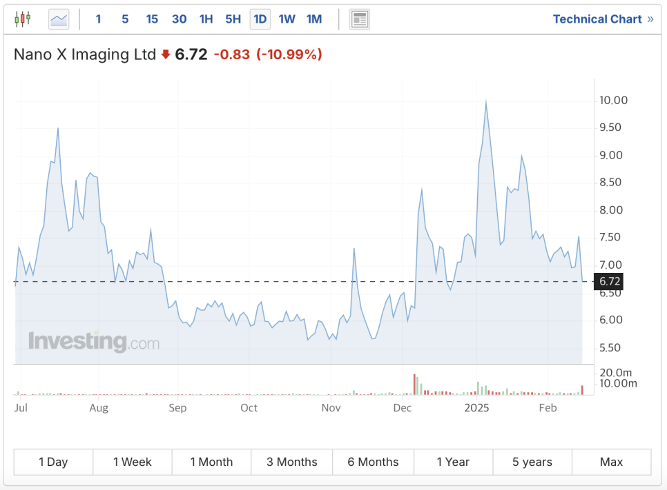Click the Sep date axis label

[177, 407]
